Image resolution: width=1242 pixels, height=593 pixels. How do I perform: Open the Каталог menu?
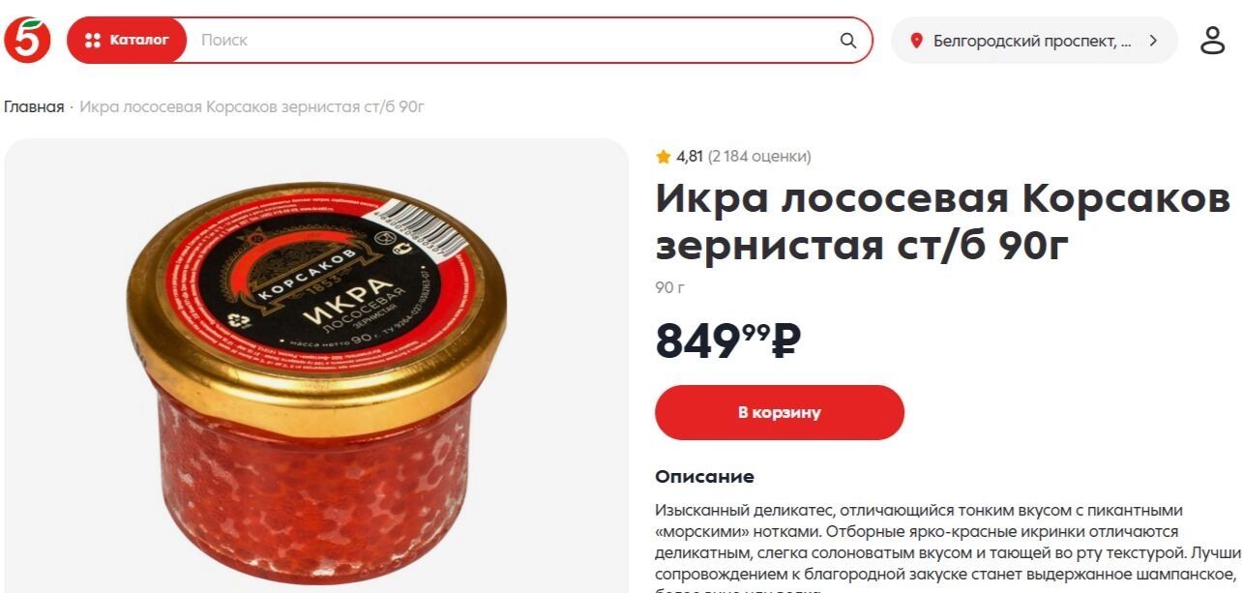pyautogui.click(x=127, y=40)
